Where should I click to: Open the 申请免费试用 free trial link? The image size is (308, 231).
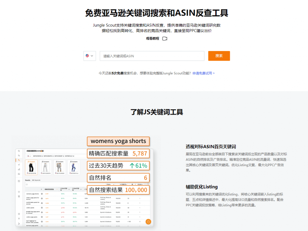204,73
